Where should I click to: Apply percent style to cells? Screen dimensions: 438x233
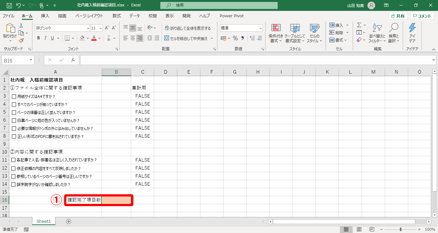pos(235,38)
